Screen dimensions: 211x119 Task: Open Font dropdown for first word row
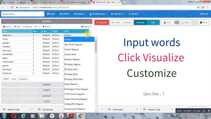tap(76, 35)
